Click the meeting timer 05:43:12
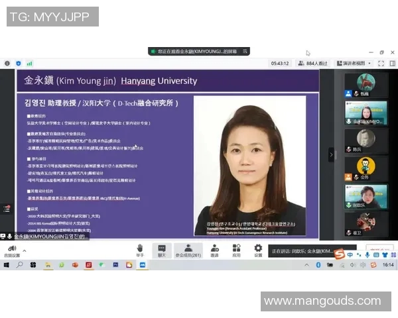 (280, 64)
